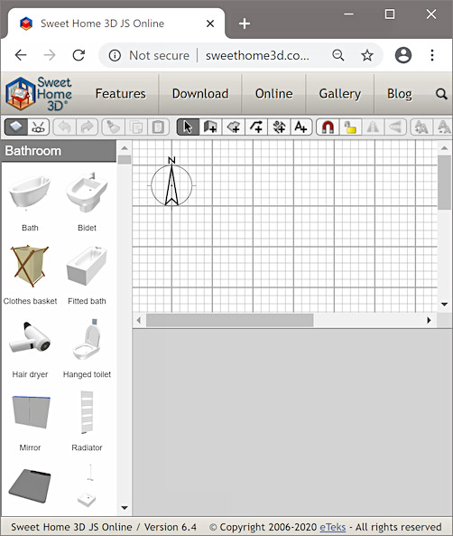
Task: Select the Clothes basket furniture item
Action: coord(30,275)
